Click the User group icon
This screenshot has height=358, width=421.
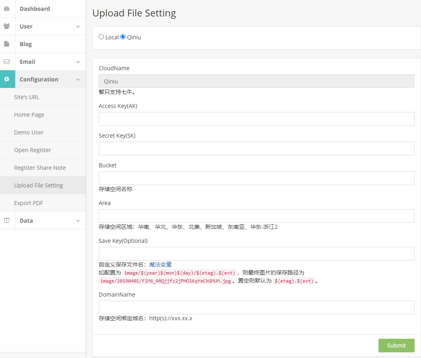coord(7,26)
